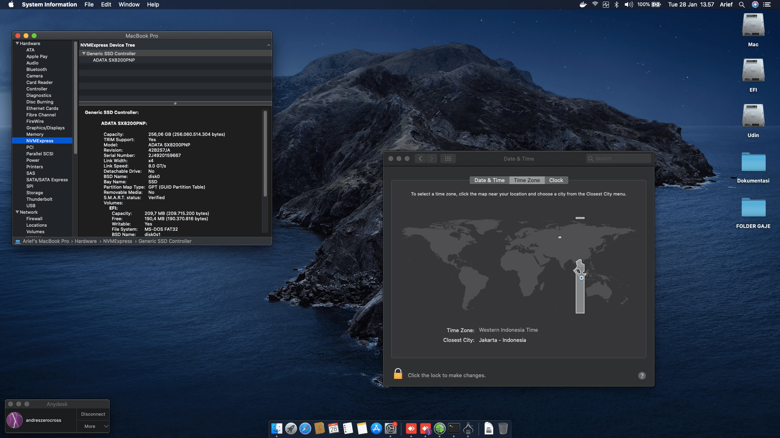Open Calendar icon showing 28 in Dock
Image resolution: width=780 pixels, height=438 pixels.
tap(334, 428)
